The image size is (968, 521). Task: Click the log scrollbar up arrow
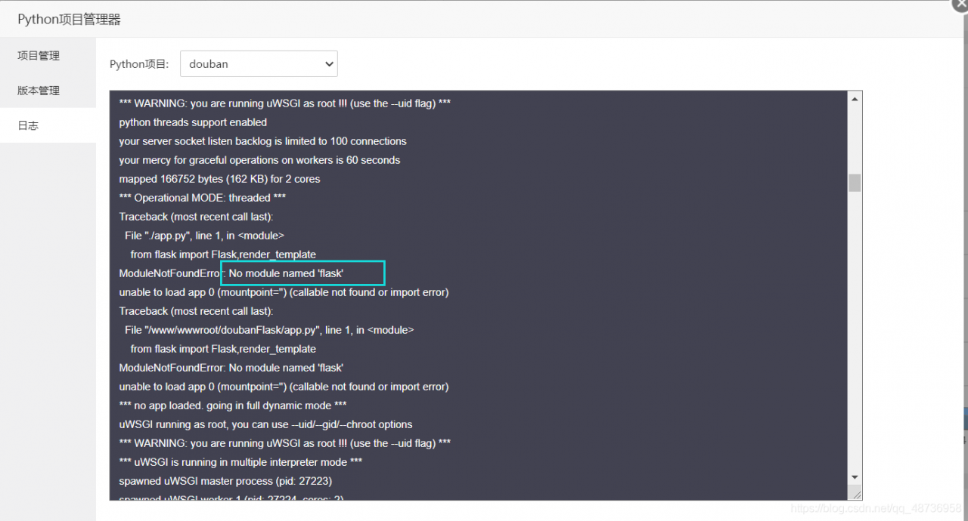855,99
